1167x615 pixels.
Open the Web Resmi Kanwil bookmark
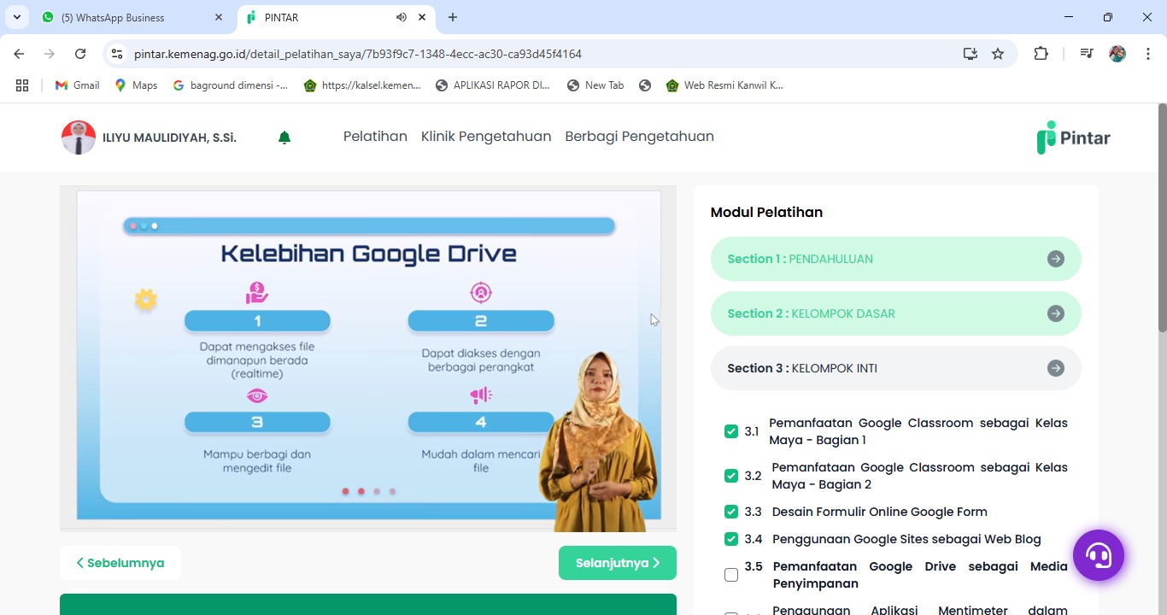tap(724, 85)
